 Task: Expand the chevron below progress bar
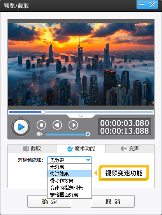tap(81, 116)
